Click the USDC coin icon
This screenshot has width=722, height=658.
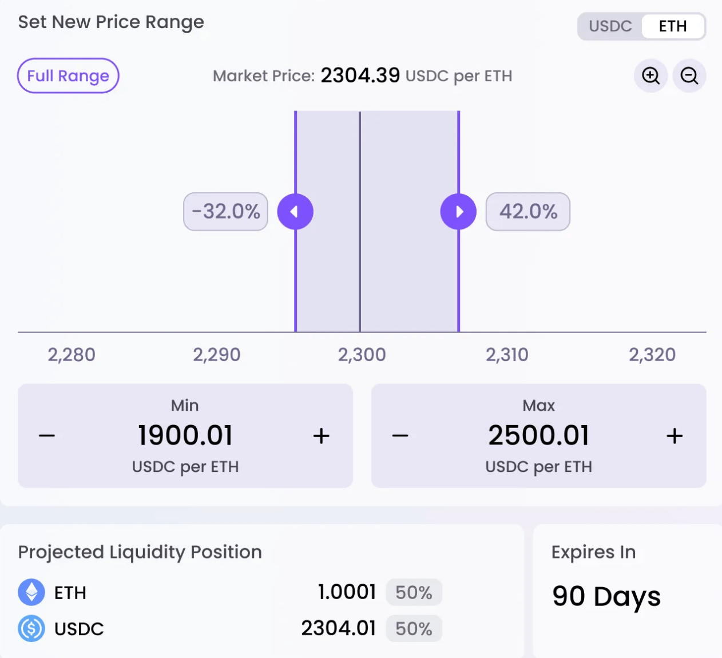(x=31, y=628)
